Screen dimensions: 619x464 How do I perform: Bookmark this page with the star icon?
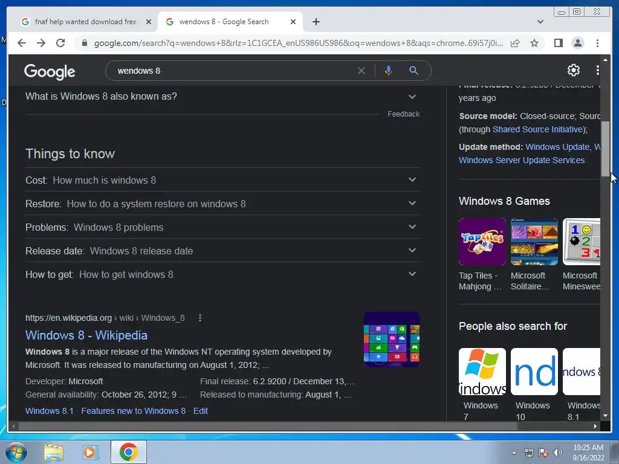click(534, 43)
